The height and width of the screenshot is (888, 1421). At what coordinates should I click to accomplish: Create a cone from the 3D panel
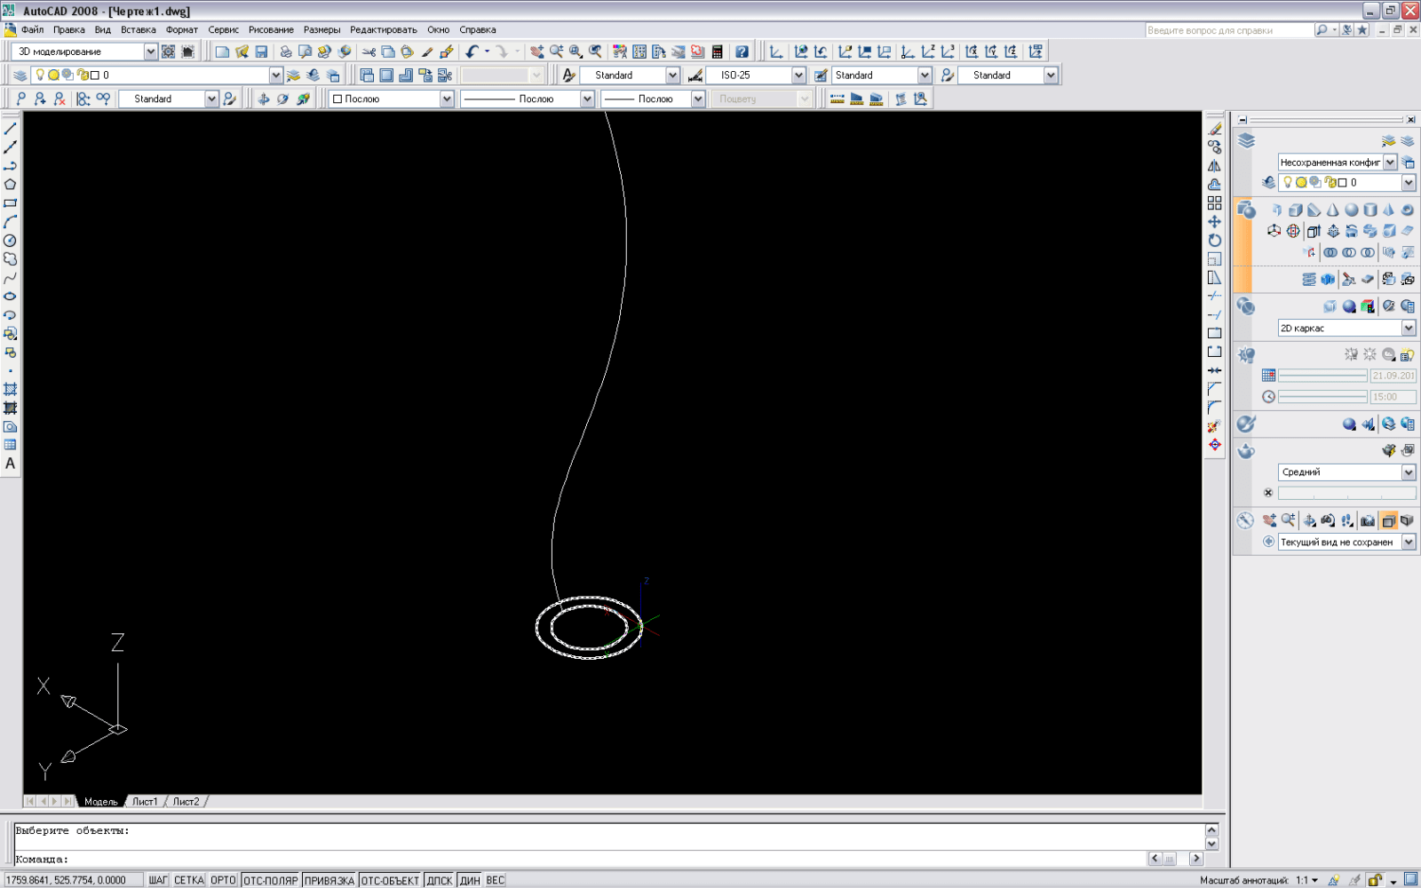click(1332, 210)
